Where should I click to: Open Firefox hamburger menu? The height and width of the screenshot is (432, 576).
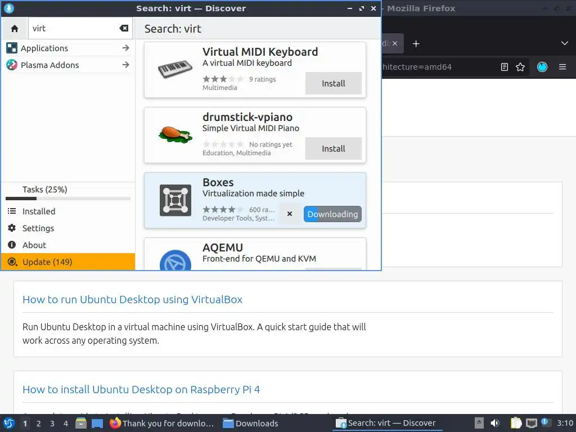coord(562,67)
